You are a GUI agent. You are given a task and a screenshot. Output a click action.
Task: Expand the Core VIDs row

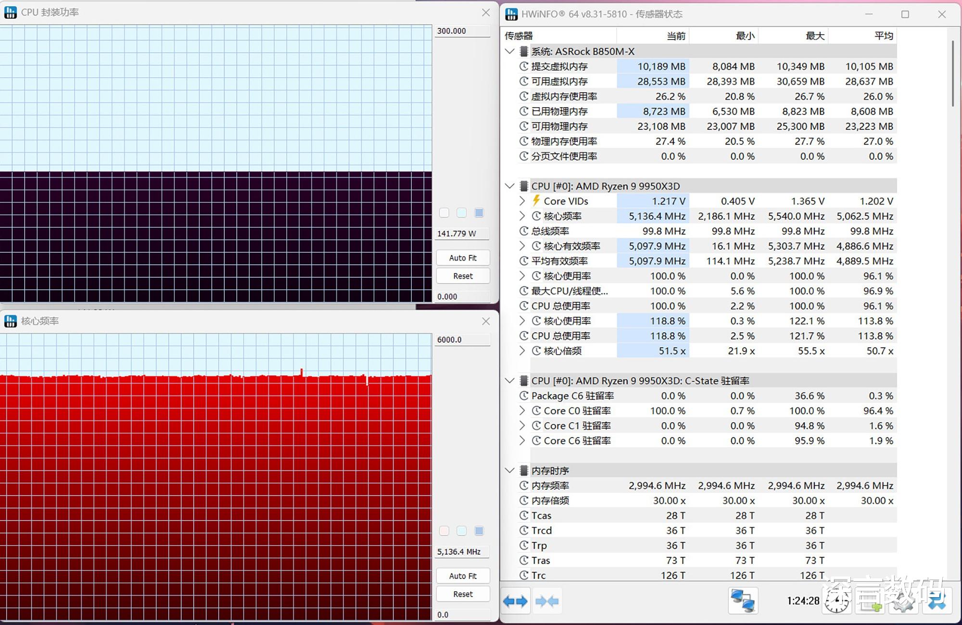(x=522, y=201)
